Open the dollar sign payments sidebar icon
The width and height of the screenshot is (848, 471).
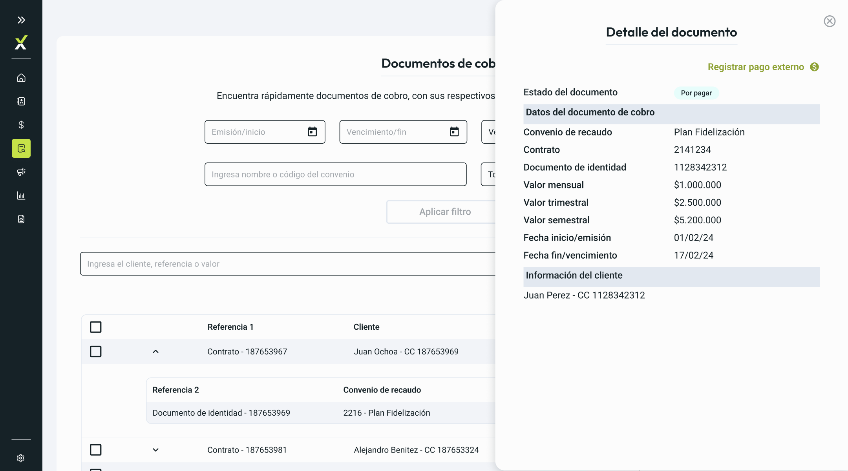[21, 125]
